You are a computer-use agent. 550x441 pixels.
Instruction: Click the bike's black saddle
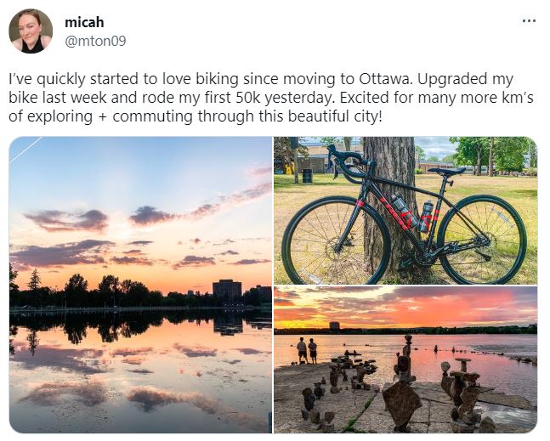point(447,170)
